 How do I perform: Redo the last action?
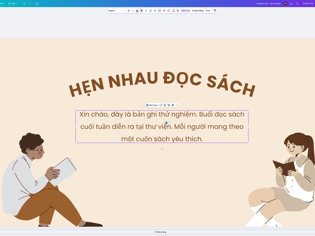[x=30, y=3]
